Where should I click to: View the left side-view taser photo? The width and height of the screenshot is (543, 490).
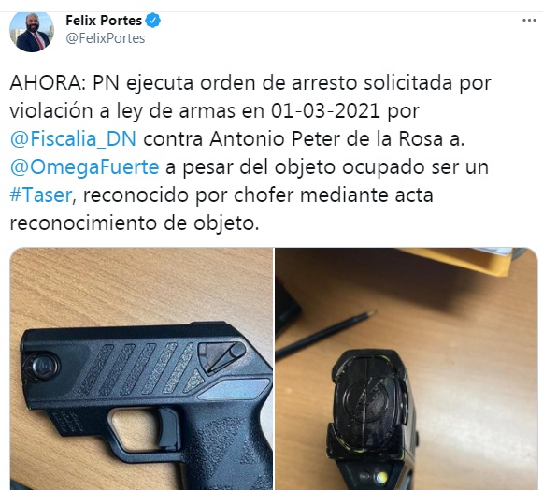point(142,368)
